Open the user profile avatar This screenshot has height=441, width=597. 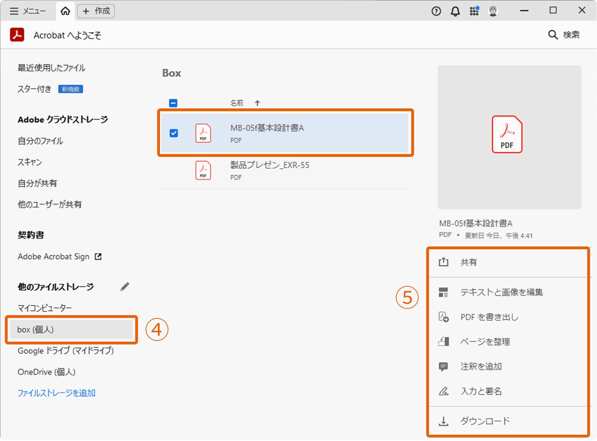coord(493,11)
